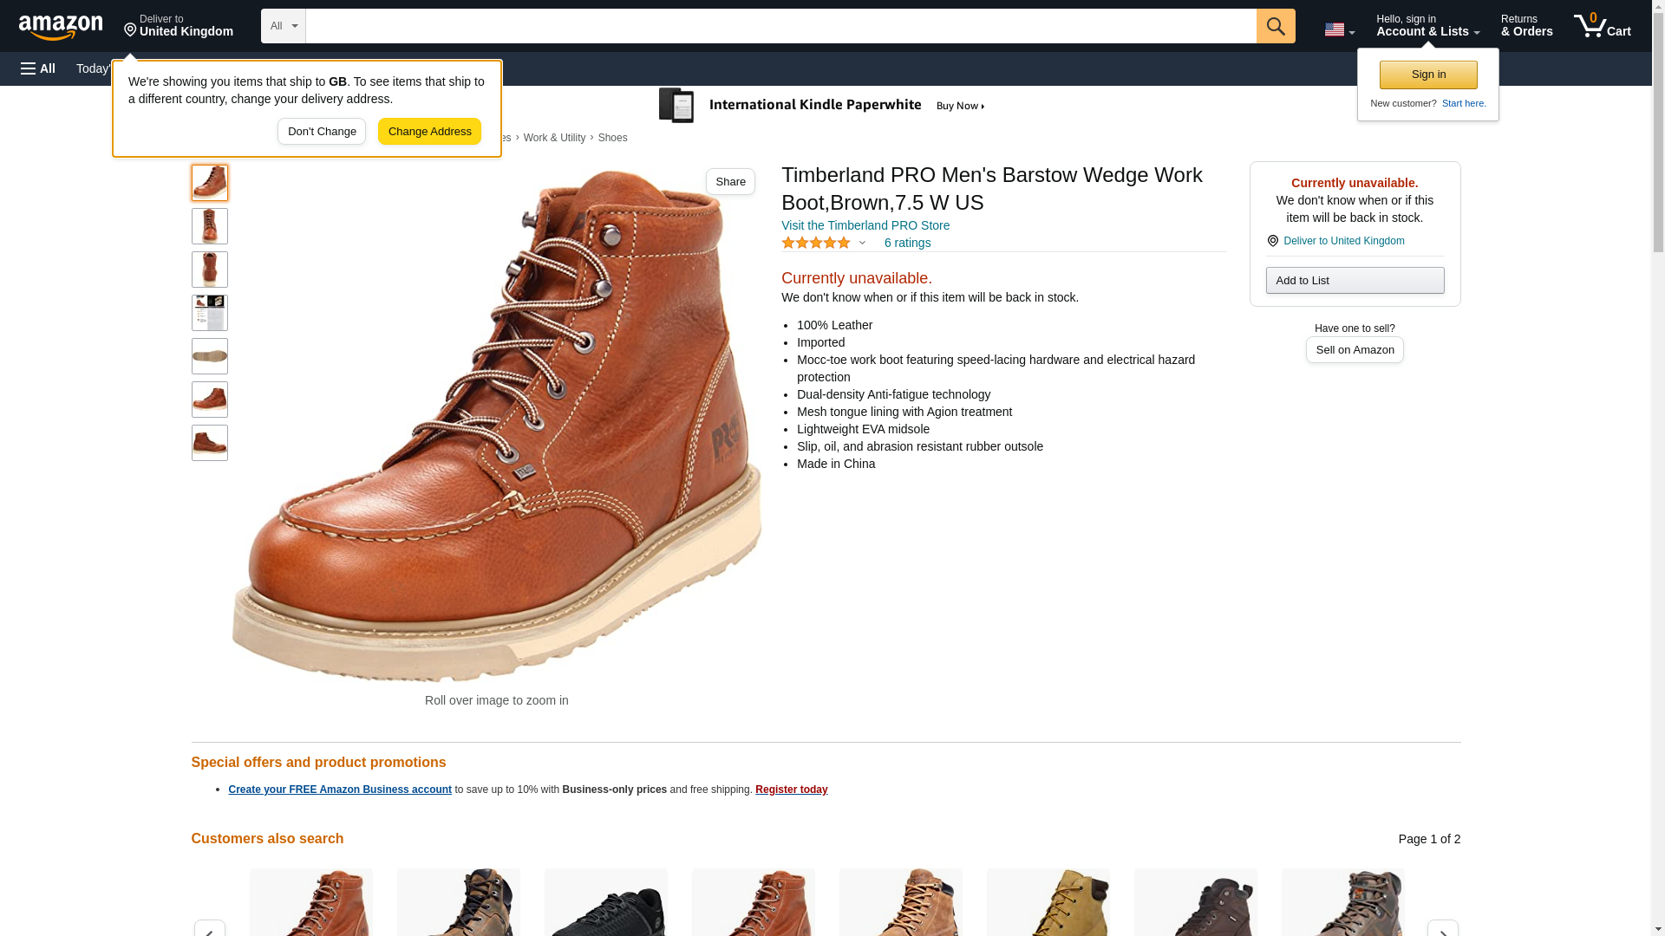Viewport: 1665px width, 936px height.
Task: Click the US flag language selector
Action: click(x=1339, y=29)
